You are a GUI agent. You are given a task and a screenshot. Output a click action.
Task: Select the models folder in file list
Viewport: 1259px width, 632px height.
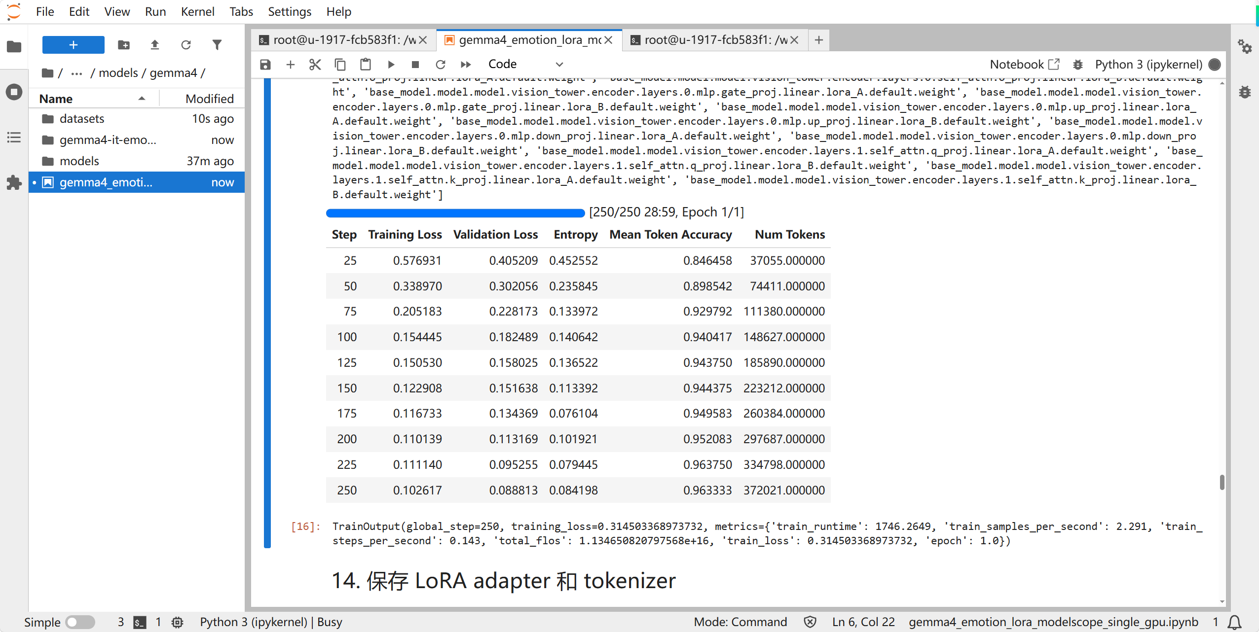pos(137,161)
